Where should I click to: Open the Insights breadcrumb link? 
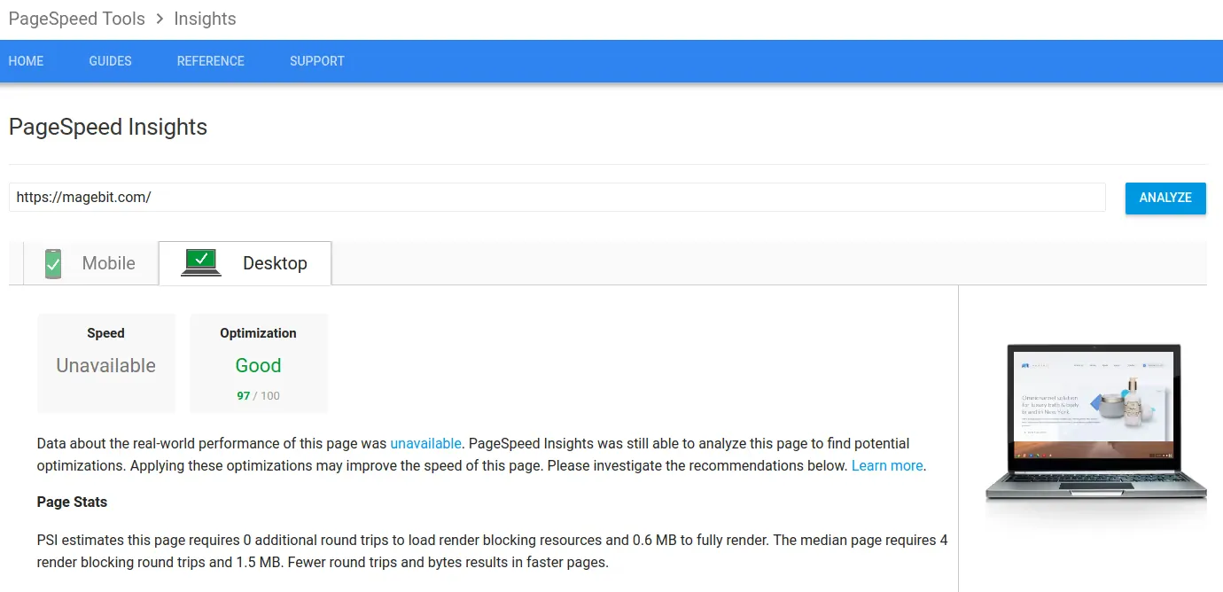point(205,19)
